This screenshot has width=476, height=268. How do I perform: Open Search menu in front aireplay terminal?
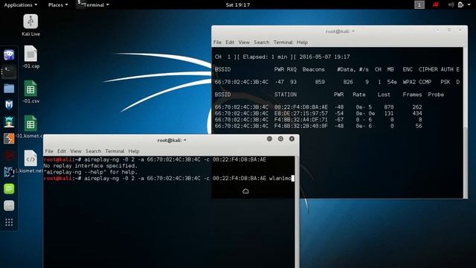(93, 151)
